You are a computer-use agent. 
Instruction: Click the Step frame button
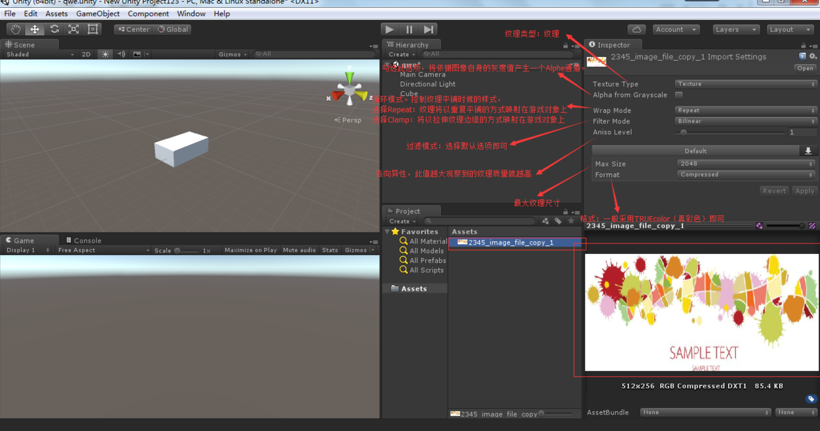point(429,29)
